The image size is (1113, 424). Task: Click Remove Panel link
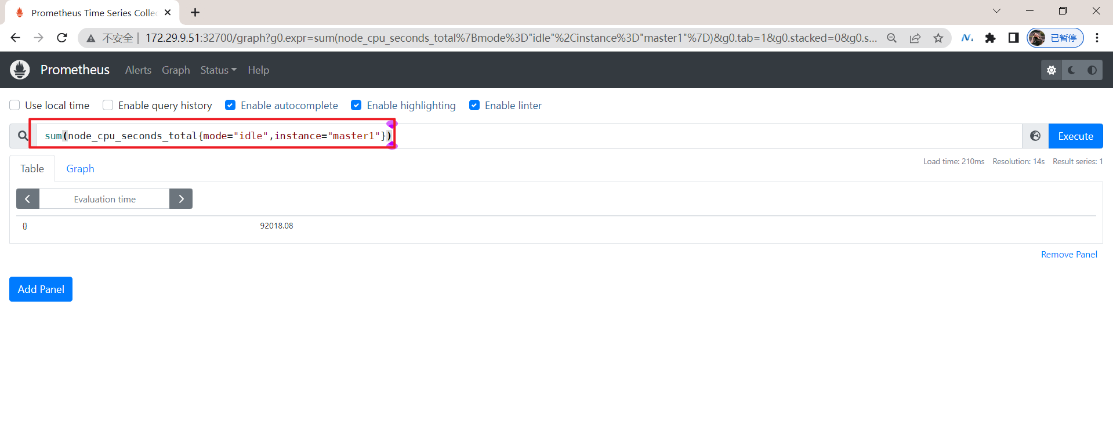1069,254
